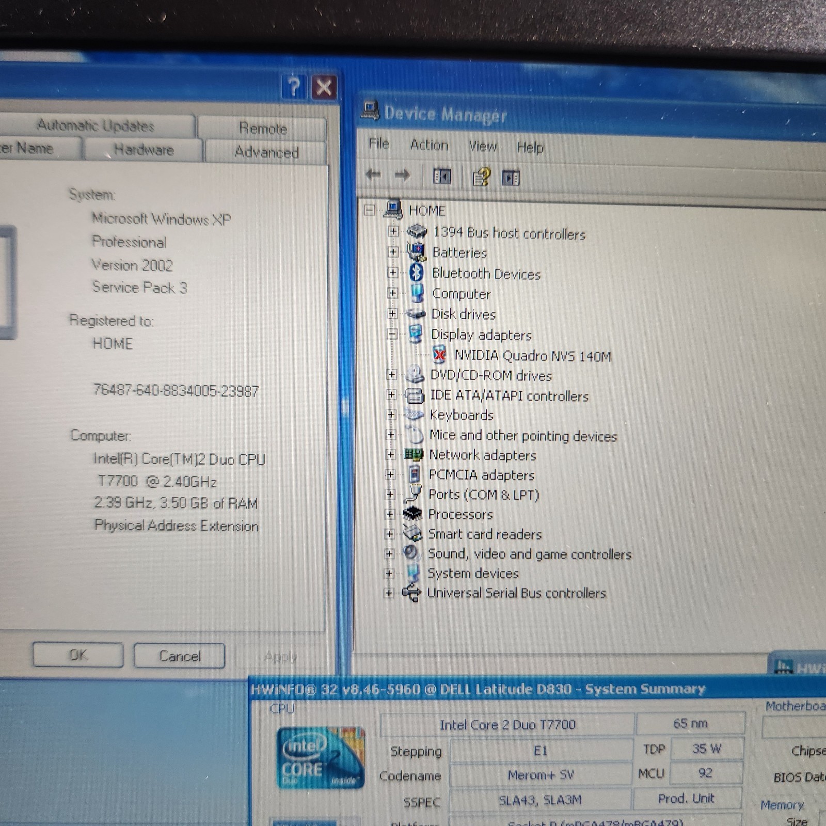Select the disabled NVIDIA Quadro NVS 140M icon
The height and width of the screenshot is (826, 826).
(x=439, y=354)
